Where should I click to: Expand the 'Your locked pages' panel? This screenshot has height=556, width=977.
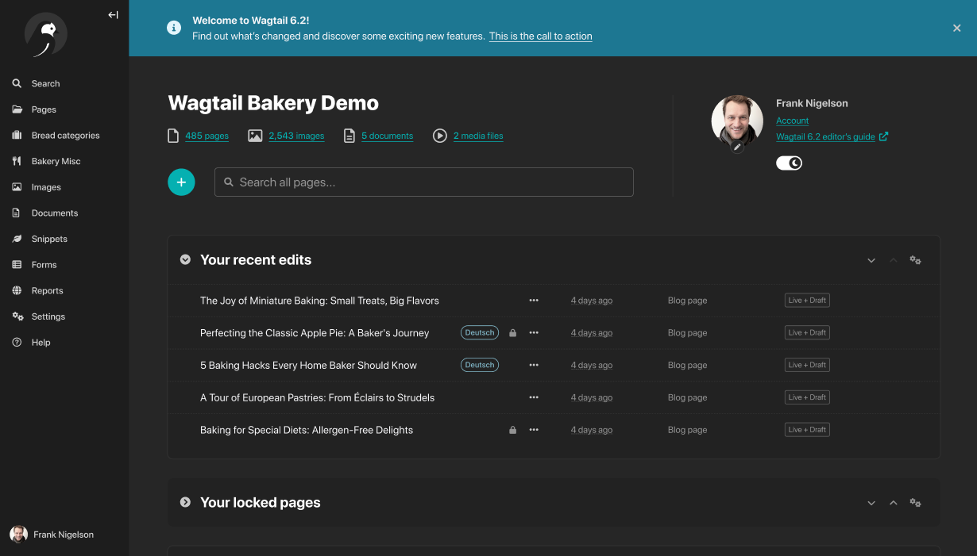[x=185, y=502]
